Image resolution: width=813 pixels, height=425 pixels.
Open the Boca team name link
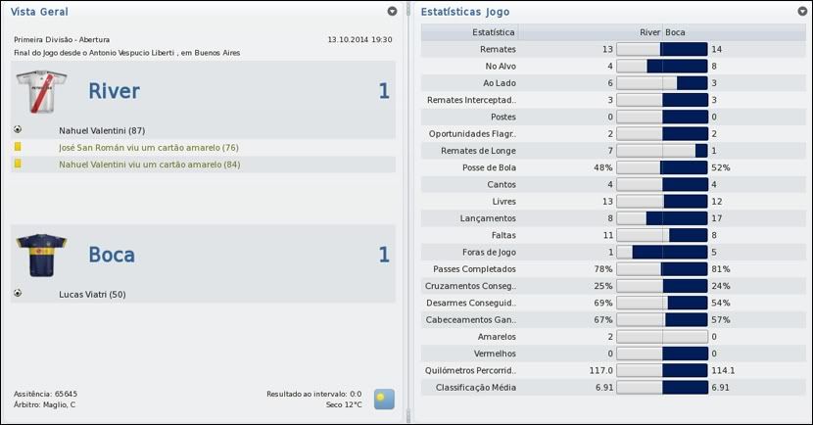coord(112,255)
